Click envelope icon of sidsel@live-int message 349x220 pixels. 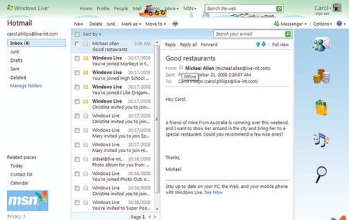(x=86, y=159)
